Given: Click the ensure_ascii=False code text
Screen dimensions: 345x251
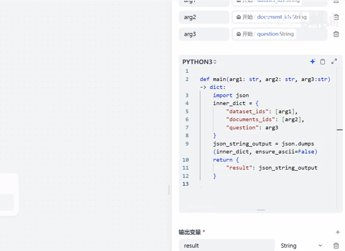Looking at the screenshot, I should coord(285,152).
